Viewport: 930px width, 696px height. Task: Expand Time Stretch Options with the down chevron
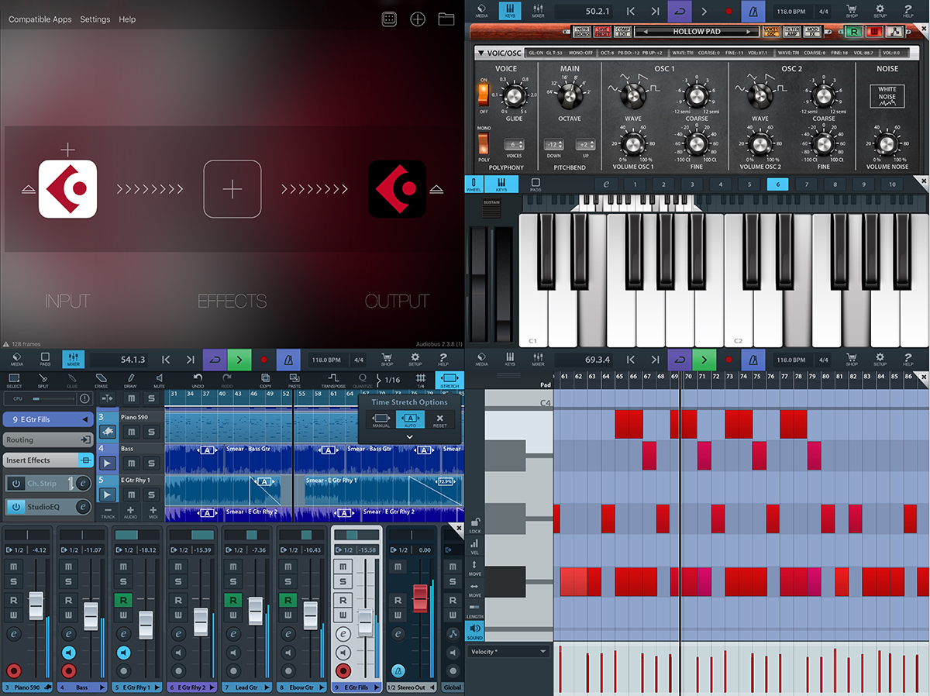(x=409, y=437)
